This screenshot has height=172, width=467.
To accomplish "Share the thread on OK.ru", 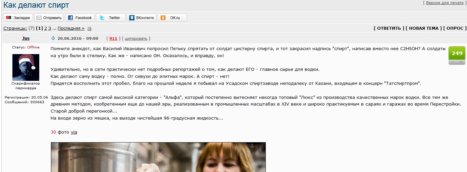I will coord(172,18).
